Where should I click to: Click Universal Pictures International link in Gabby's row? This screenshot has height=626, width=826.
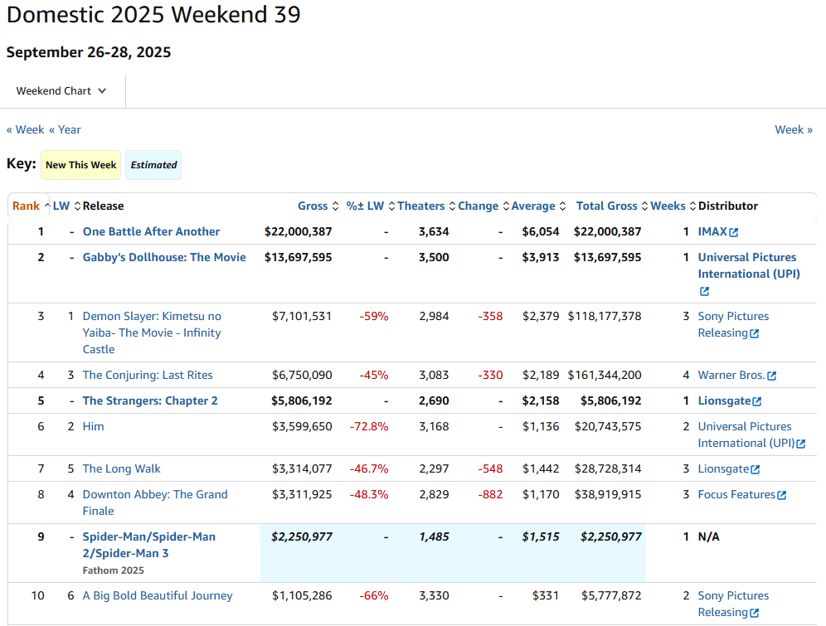point(749,266)
